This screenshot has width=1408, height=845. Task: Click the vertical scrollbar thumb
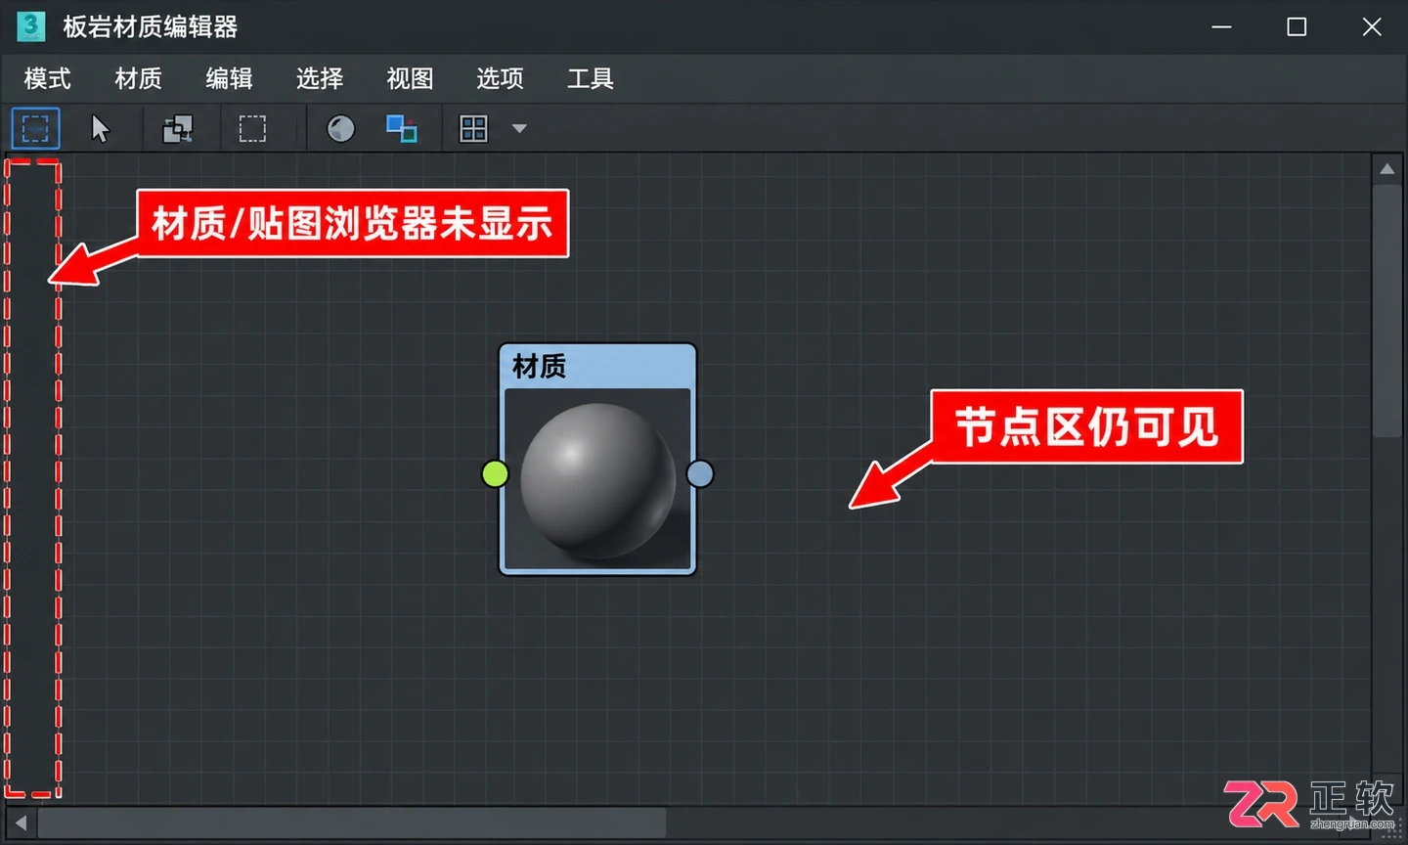pos(1386,310)
